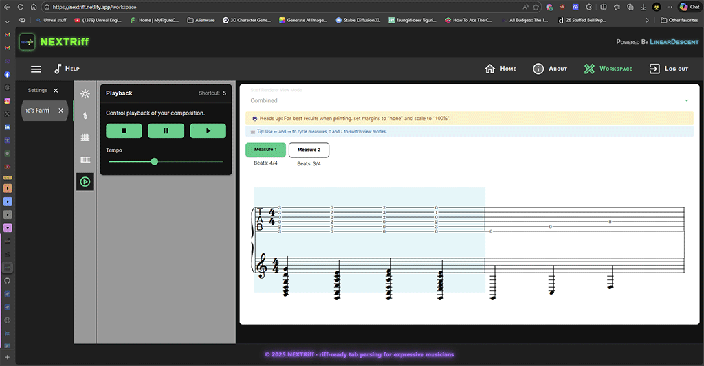Screen dimensions: 704x366
Task: Click the brightness/theme sun icon in sidebar
Action: [85, 94]
